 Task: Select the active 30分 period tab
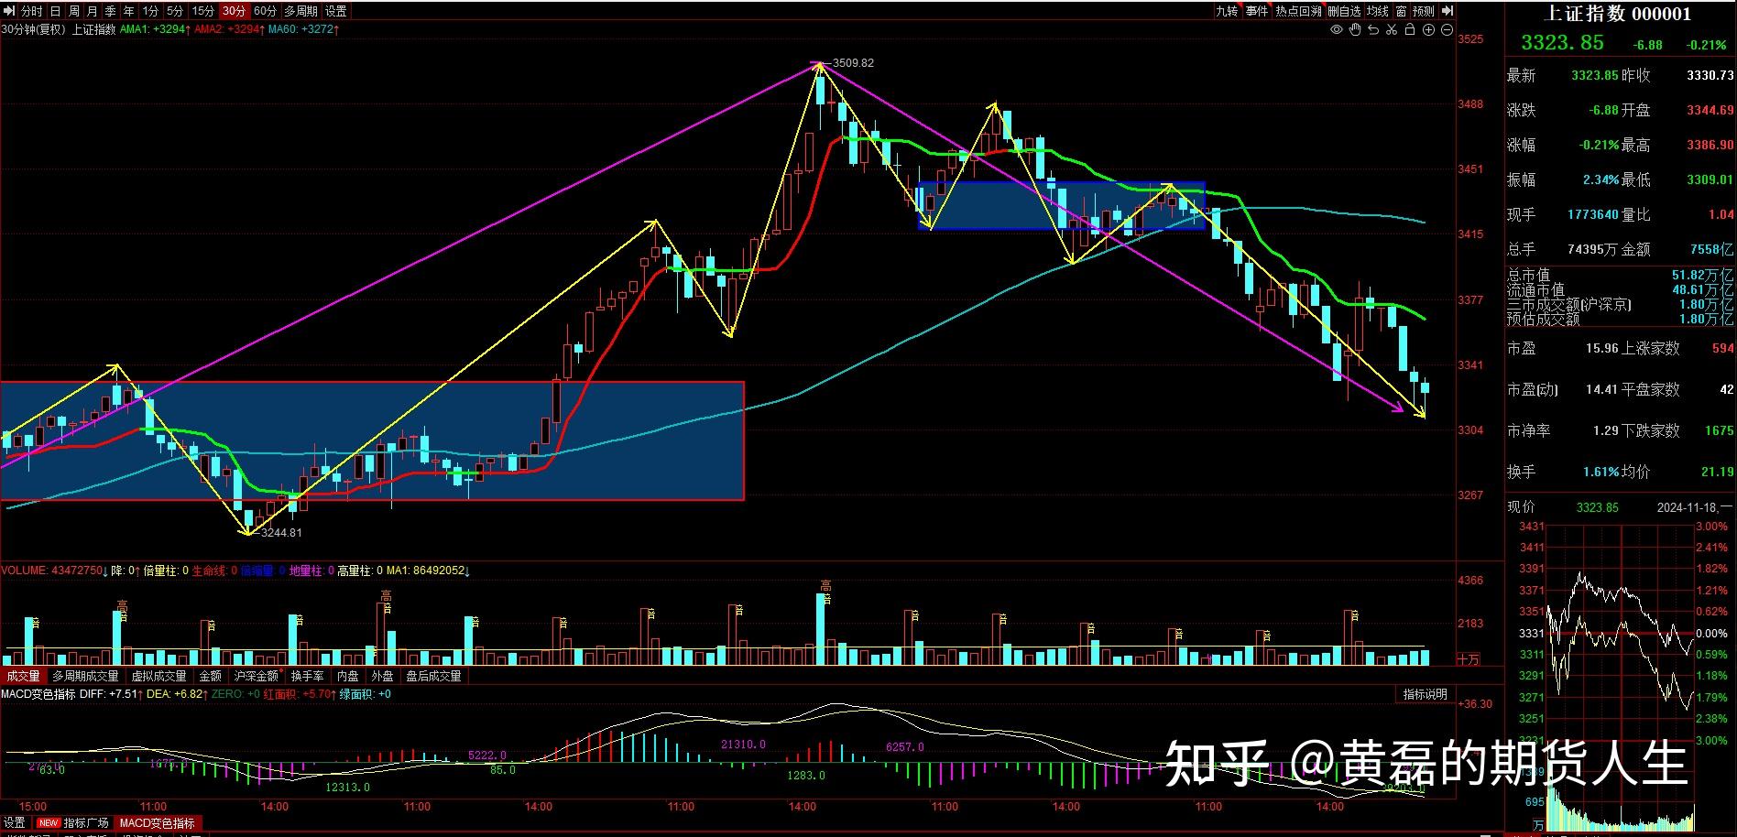coord(235,11)
